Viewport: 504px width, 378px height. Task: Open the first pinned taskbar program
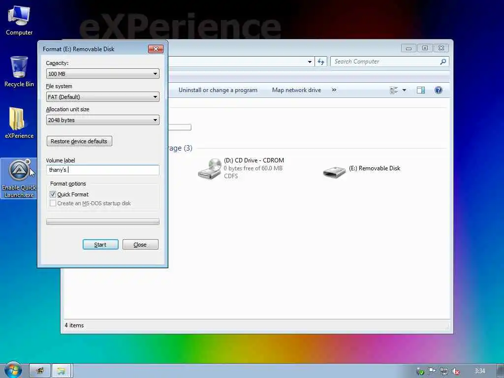(40, 371)
